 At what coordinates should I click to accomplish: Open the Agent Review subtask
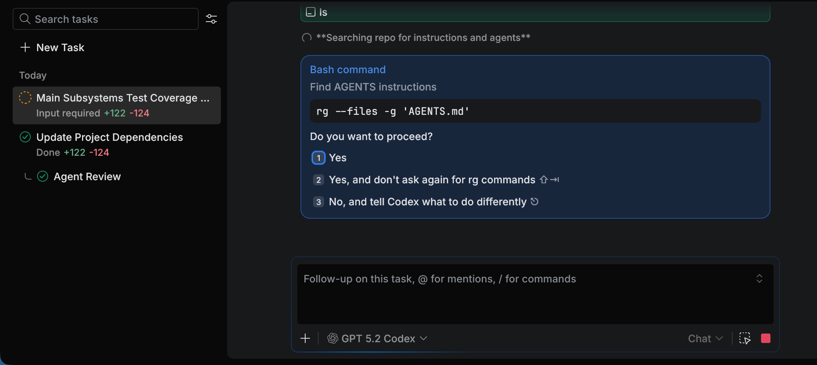pyautogui.click(x=87, y=176)
